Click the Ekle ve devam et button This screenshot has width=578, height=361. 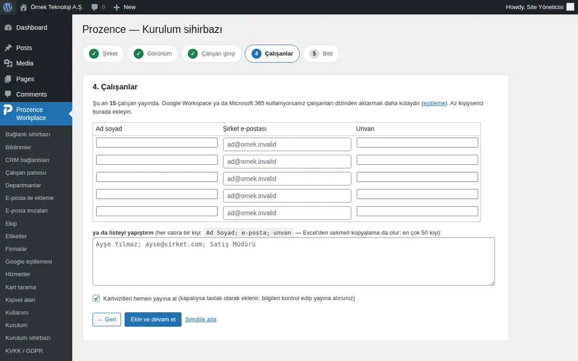click(x=153, y=320)
